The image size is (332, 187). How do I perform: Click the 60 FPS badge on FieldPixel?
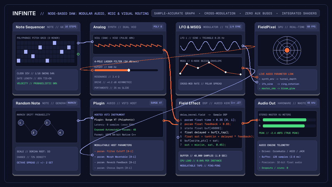click(x=311, y=27)
